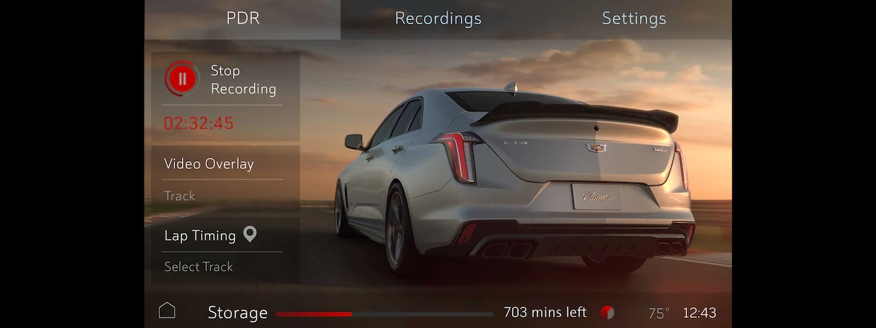876x328 pixels.
Task: Open the Settings tab
Action: point(634,19)
